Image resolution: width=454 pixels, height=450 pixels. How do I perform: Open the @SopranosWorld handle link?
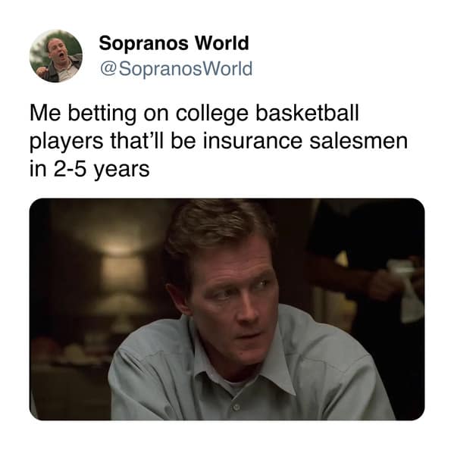pos(176,69)
